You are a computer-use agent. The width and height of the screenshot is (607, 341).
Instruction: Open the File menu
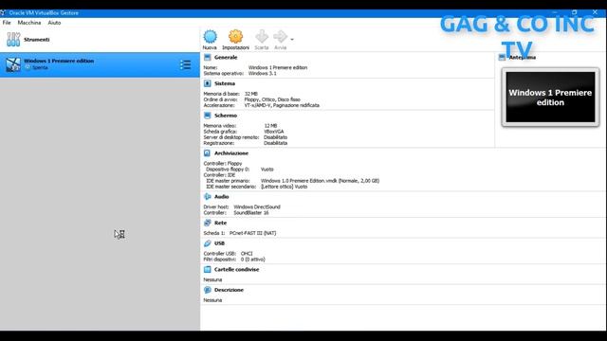point(7,23)
